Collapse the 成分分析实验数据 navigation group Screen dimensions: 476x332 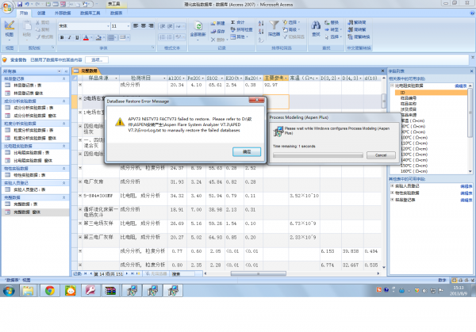pos(64,101)
